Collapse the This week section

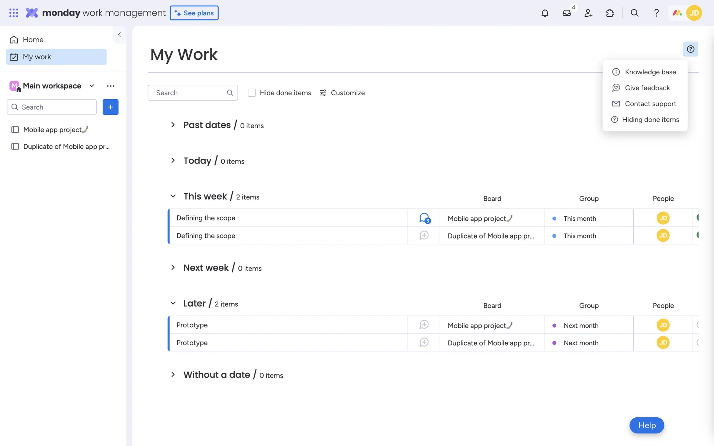click(173, 196)
